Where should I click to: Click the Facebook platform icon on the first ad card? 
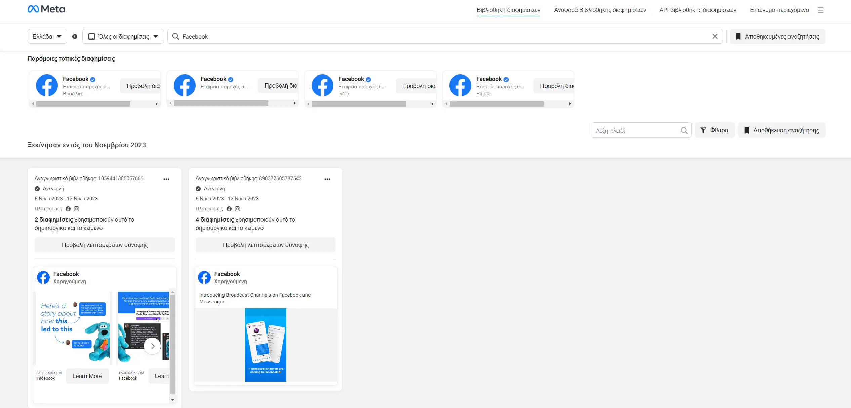pyautogui.click(x=68, y=209)
